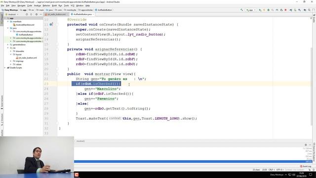316x178 pixels.
Task: Collapse the layout folder arrow
Action: click(x=11, y=54)
